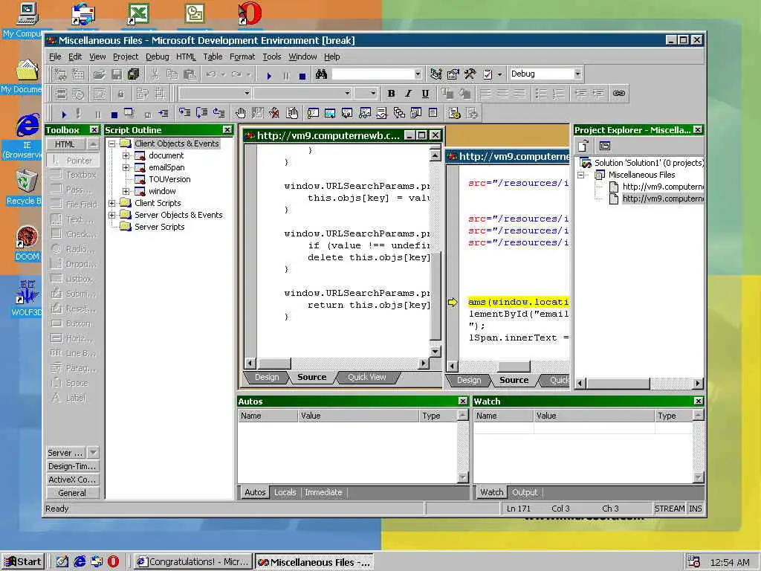Toggle the bulleted list button
This screenshot has width=761, height=571.
(x=541, y=94)
